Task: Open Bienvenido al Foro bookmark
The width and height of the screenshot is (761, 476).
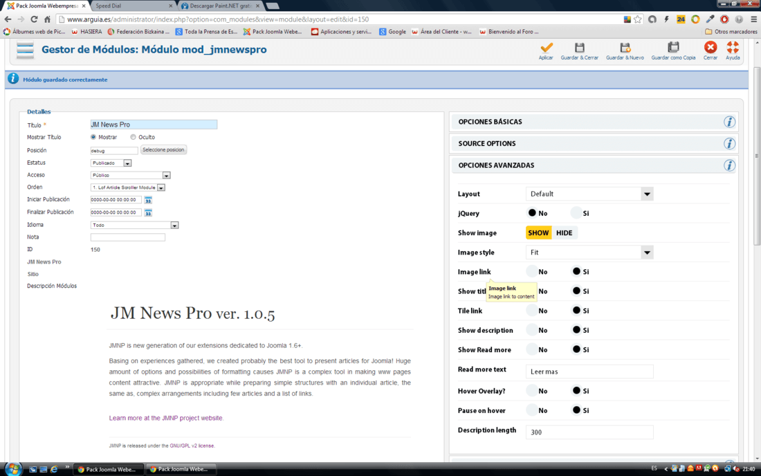Action: [508, 32]
